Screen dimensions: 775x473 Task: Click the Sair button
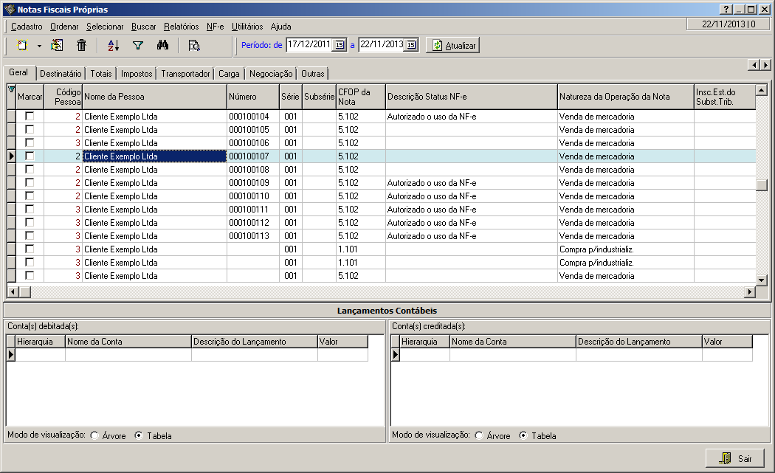(734, 458)
